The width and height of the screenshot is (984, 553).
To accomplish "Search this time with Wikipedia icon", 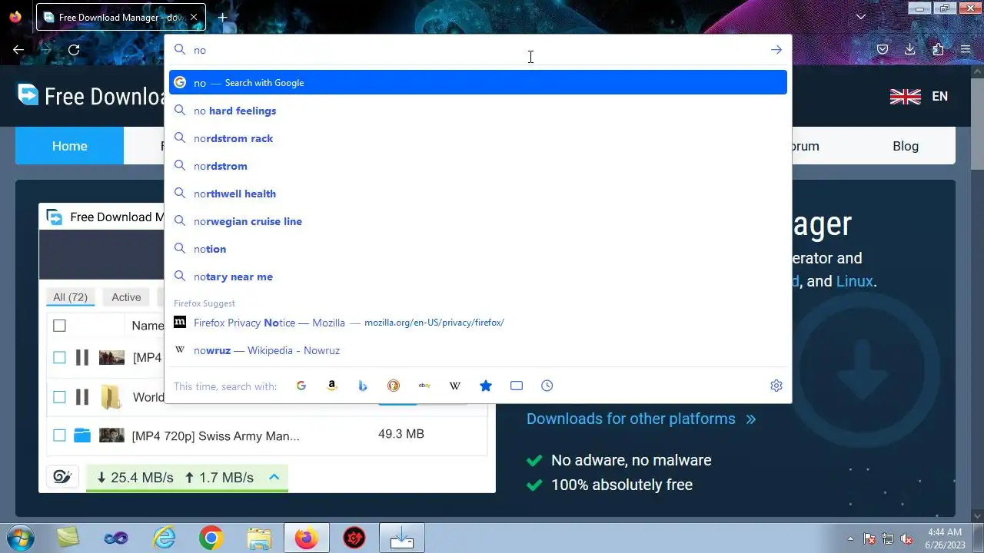I will coord(455,386).
